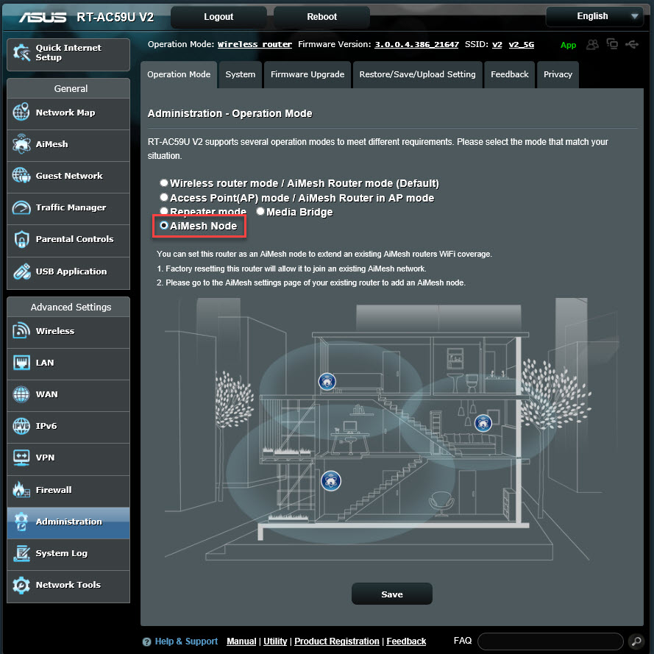Viewport: 654px width, 654px height.
Task: Click the IPv6 icon
Action: [x=21, y=426]
